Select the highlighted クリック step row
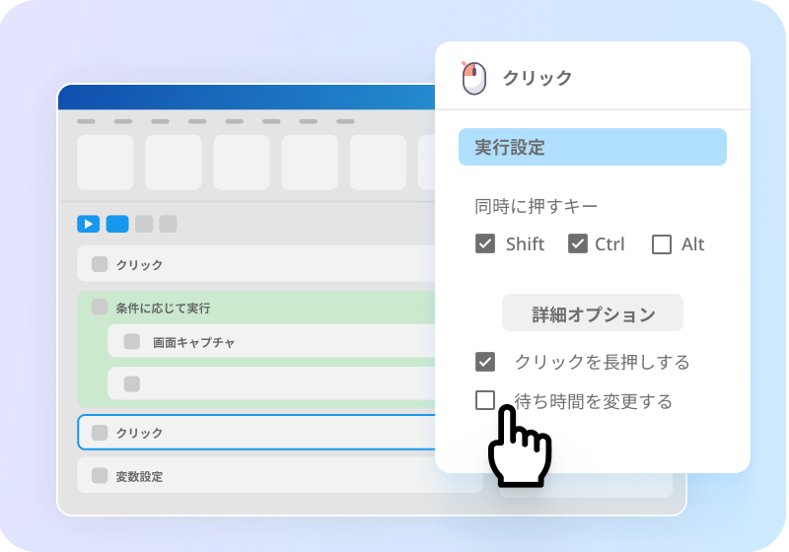This screenshot has width=789, height=552. 256,433
